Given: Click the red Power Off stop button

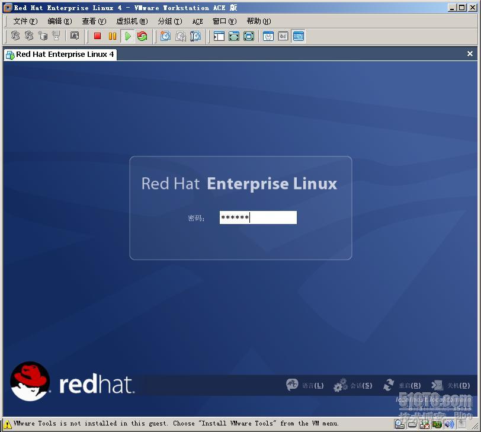Looking at the screenshot, I should click(97, 36).
